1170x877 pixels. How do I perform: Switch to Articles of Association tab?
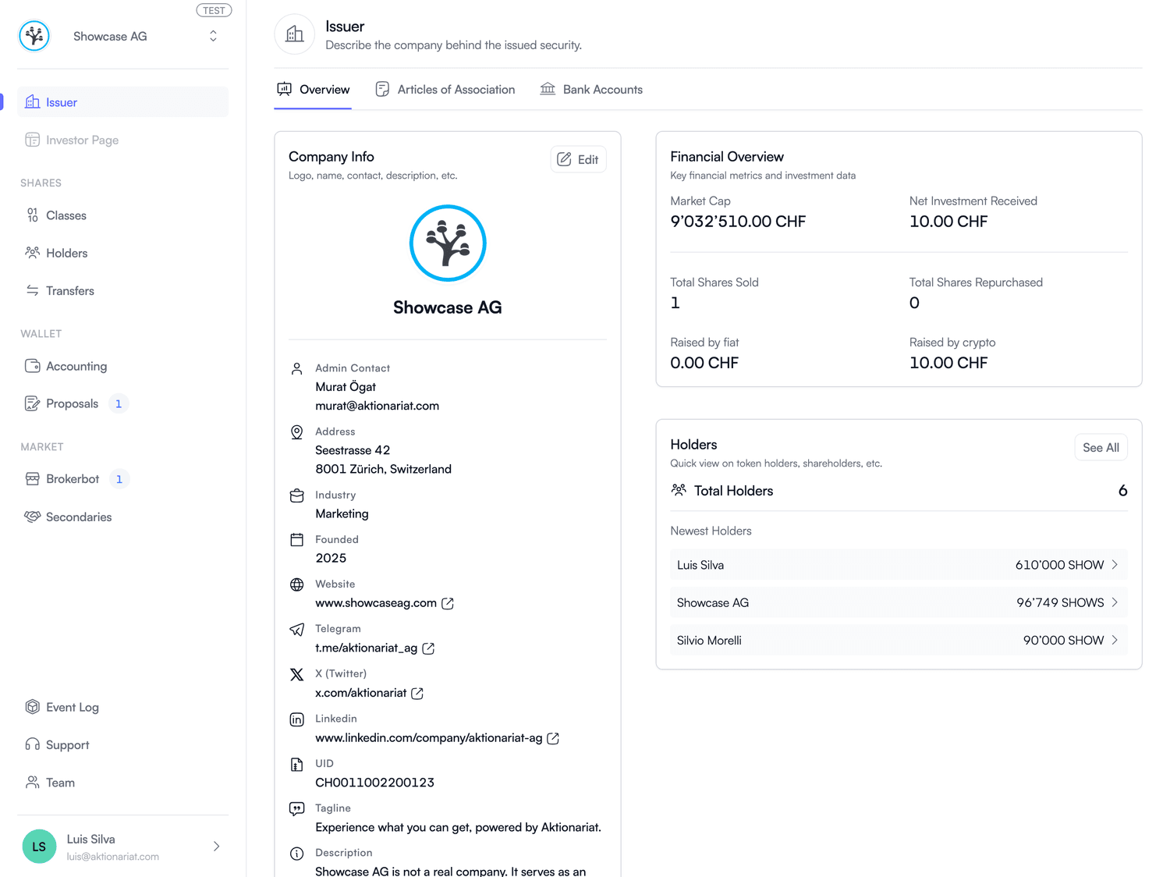click(445, 90)
